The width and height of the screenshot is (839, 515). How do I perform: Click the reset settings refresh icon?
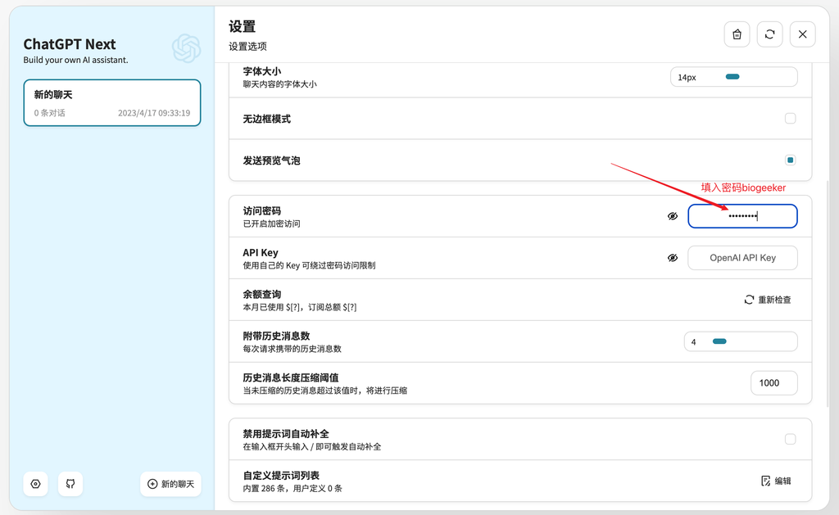[769, 34]
